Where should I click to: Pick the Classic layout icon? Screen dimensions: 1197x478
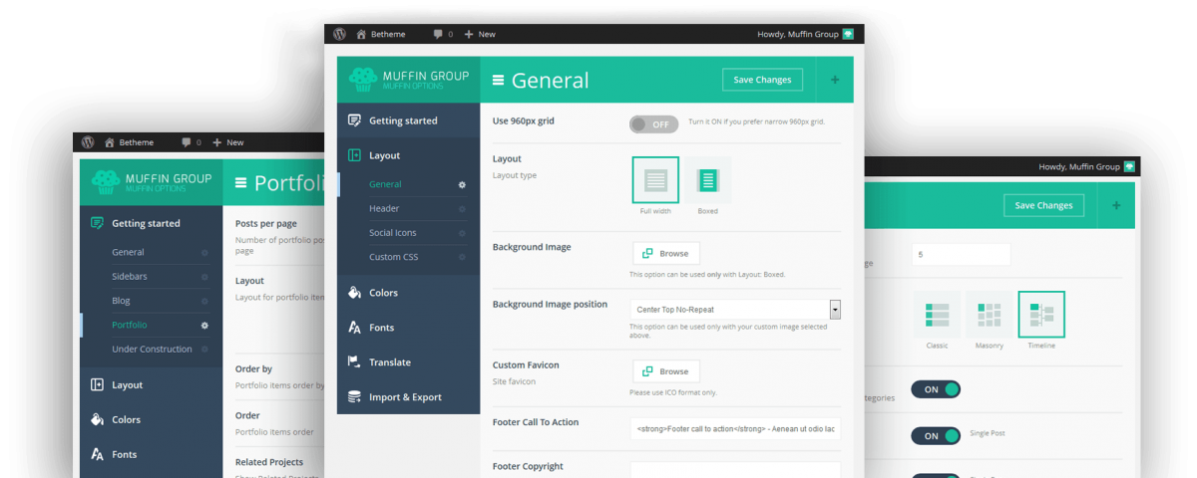coord(937,315)
